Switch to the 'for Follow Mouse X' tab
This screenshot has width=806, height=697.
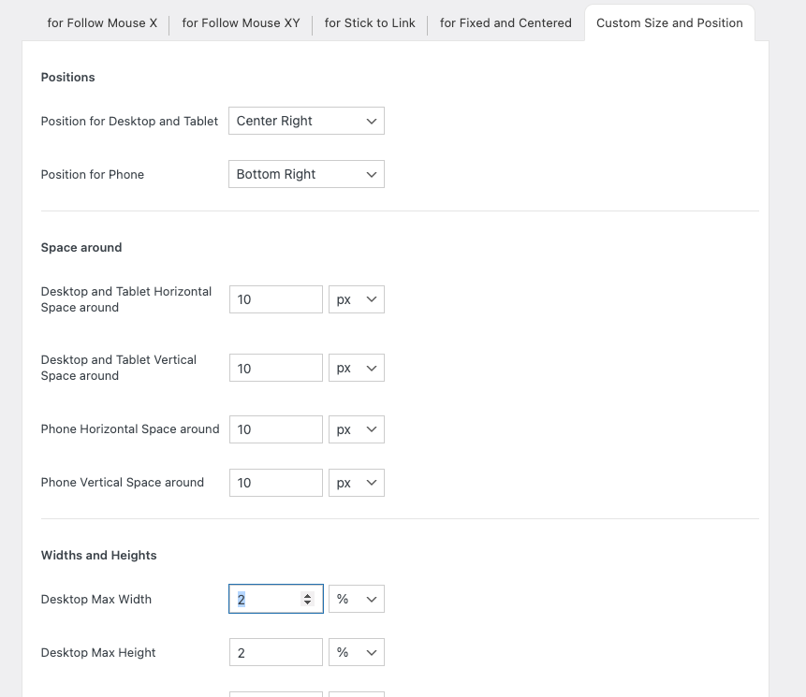coord(102,22)
